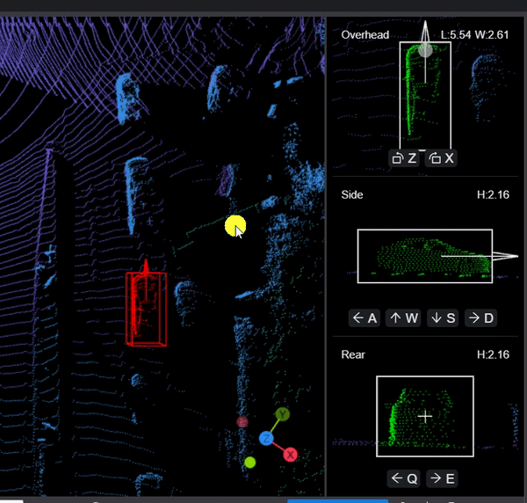Click the bright green negative-axis gizmo dot
The height and width of the screenshot is (503, 527).
[250, 462]
